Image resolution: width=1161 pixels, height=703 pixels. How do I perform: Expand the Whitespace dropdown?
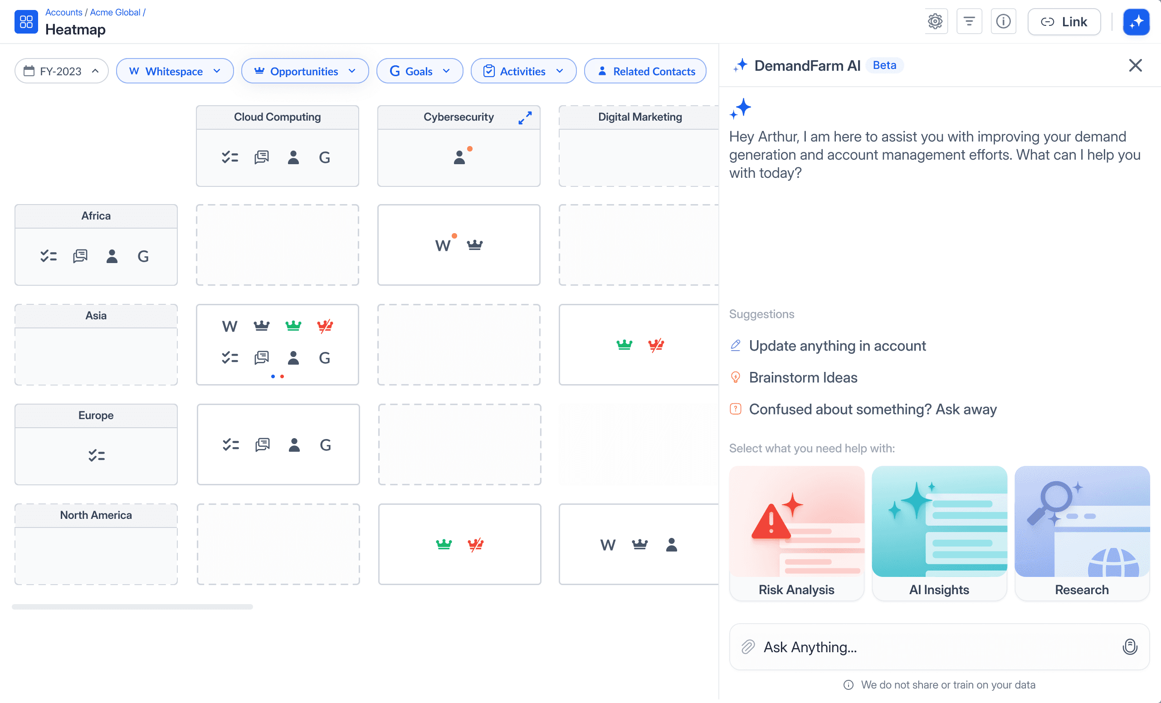175,71
